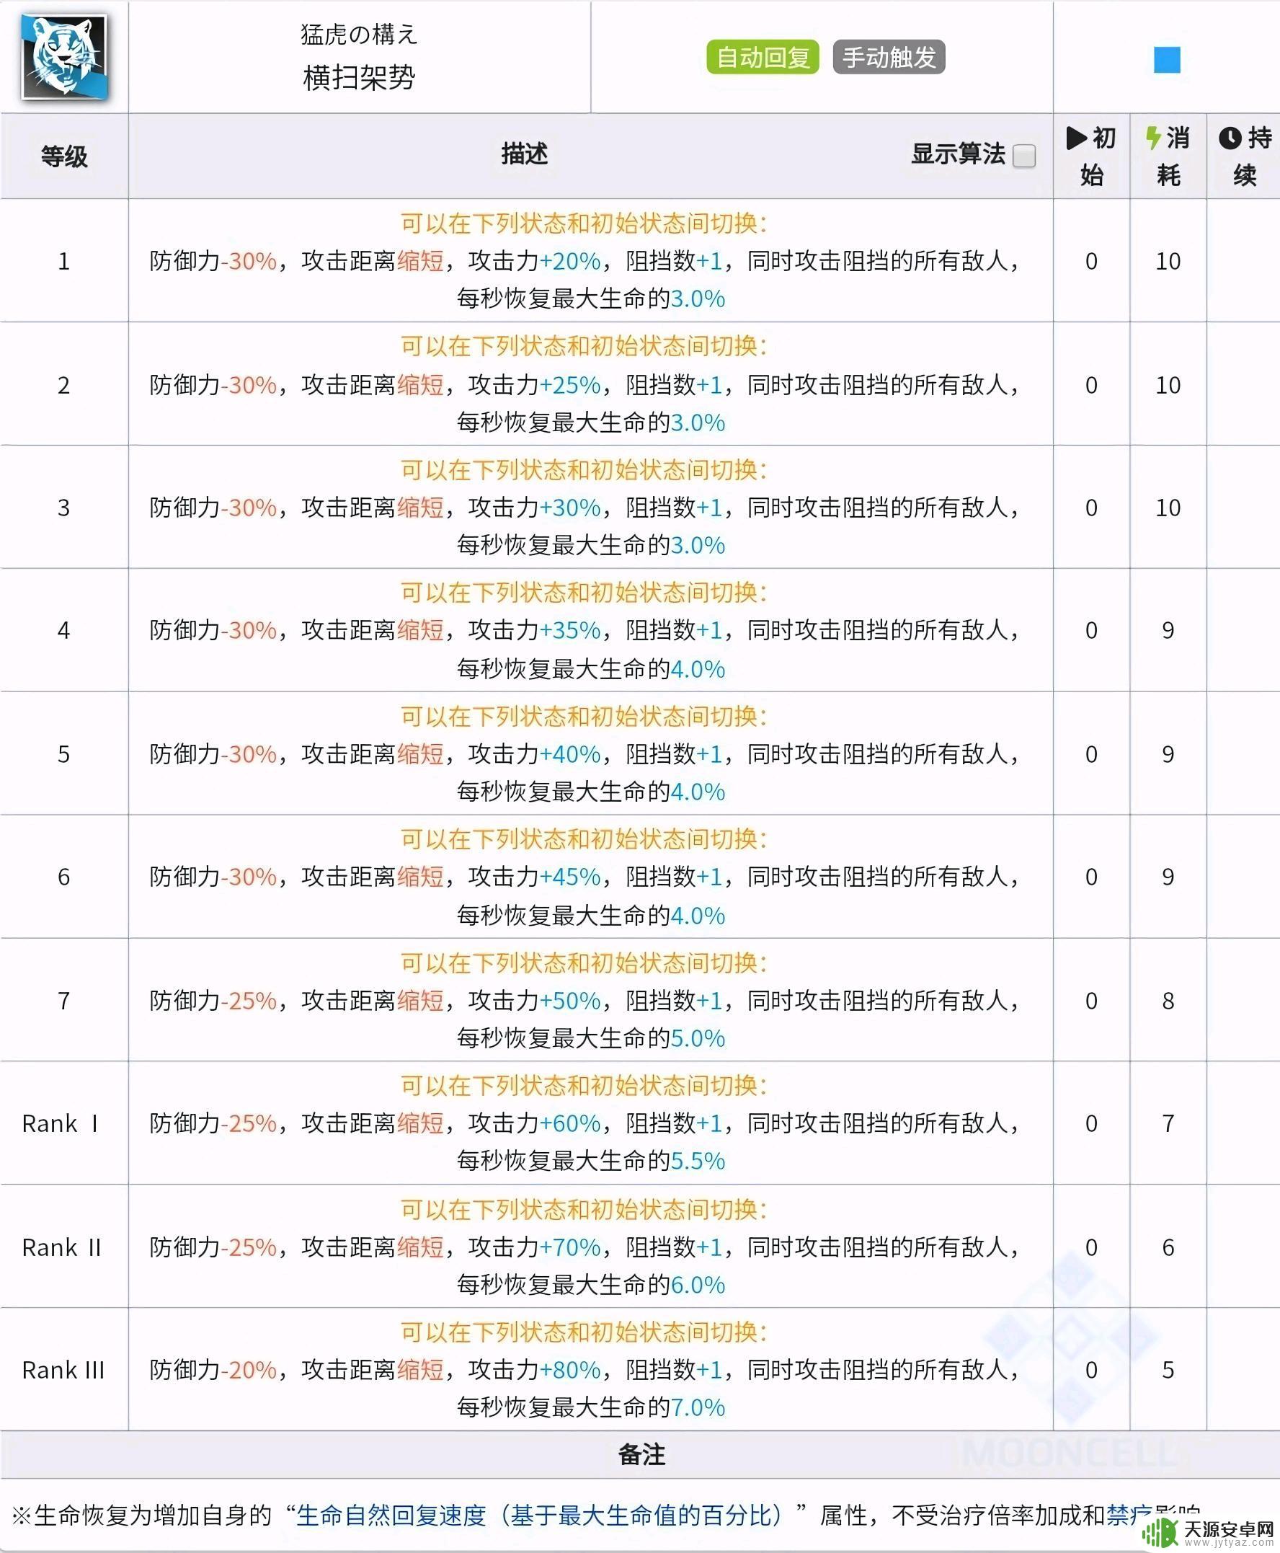Click the clock icon beside 持续
The image size is (1280, 1553).
click(x=1229, y=138)
